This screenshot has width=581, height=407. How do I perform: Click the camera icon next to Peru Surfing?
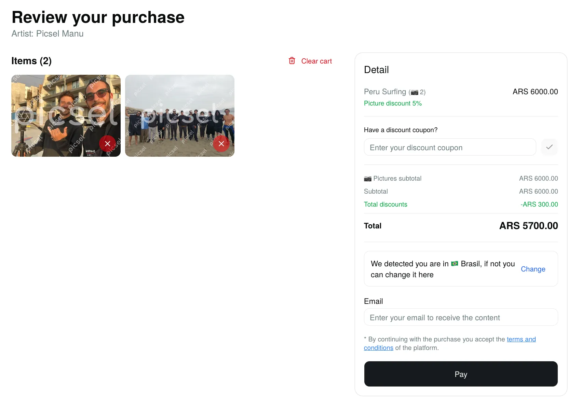tap(415, 92)
